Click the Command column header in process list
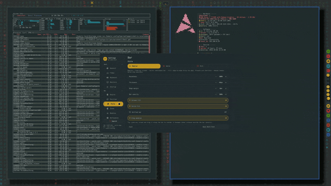Image resolution: width=331 pixels, height=186 pixels. [146, 35]
